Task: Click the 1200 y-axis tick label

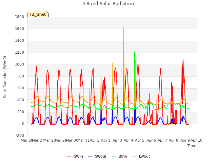Action: (x=20, y=53)
